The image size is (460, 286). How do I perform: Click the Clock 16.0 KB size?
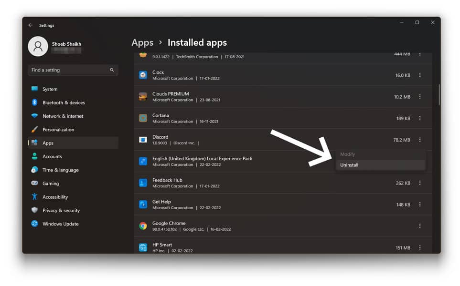point(403,75)
